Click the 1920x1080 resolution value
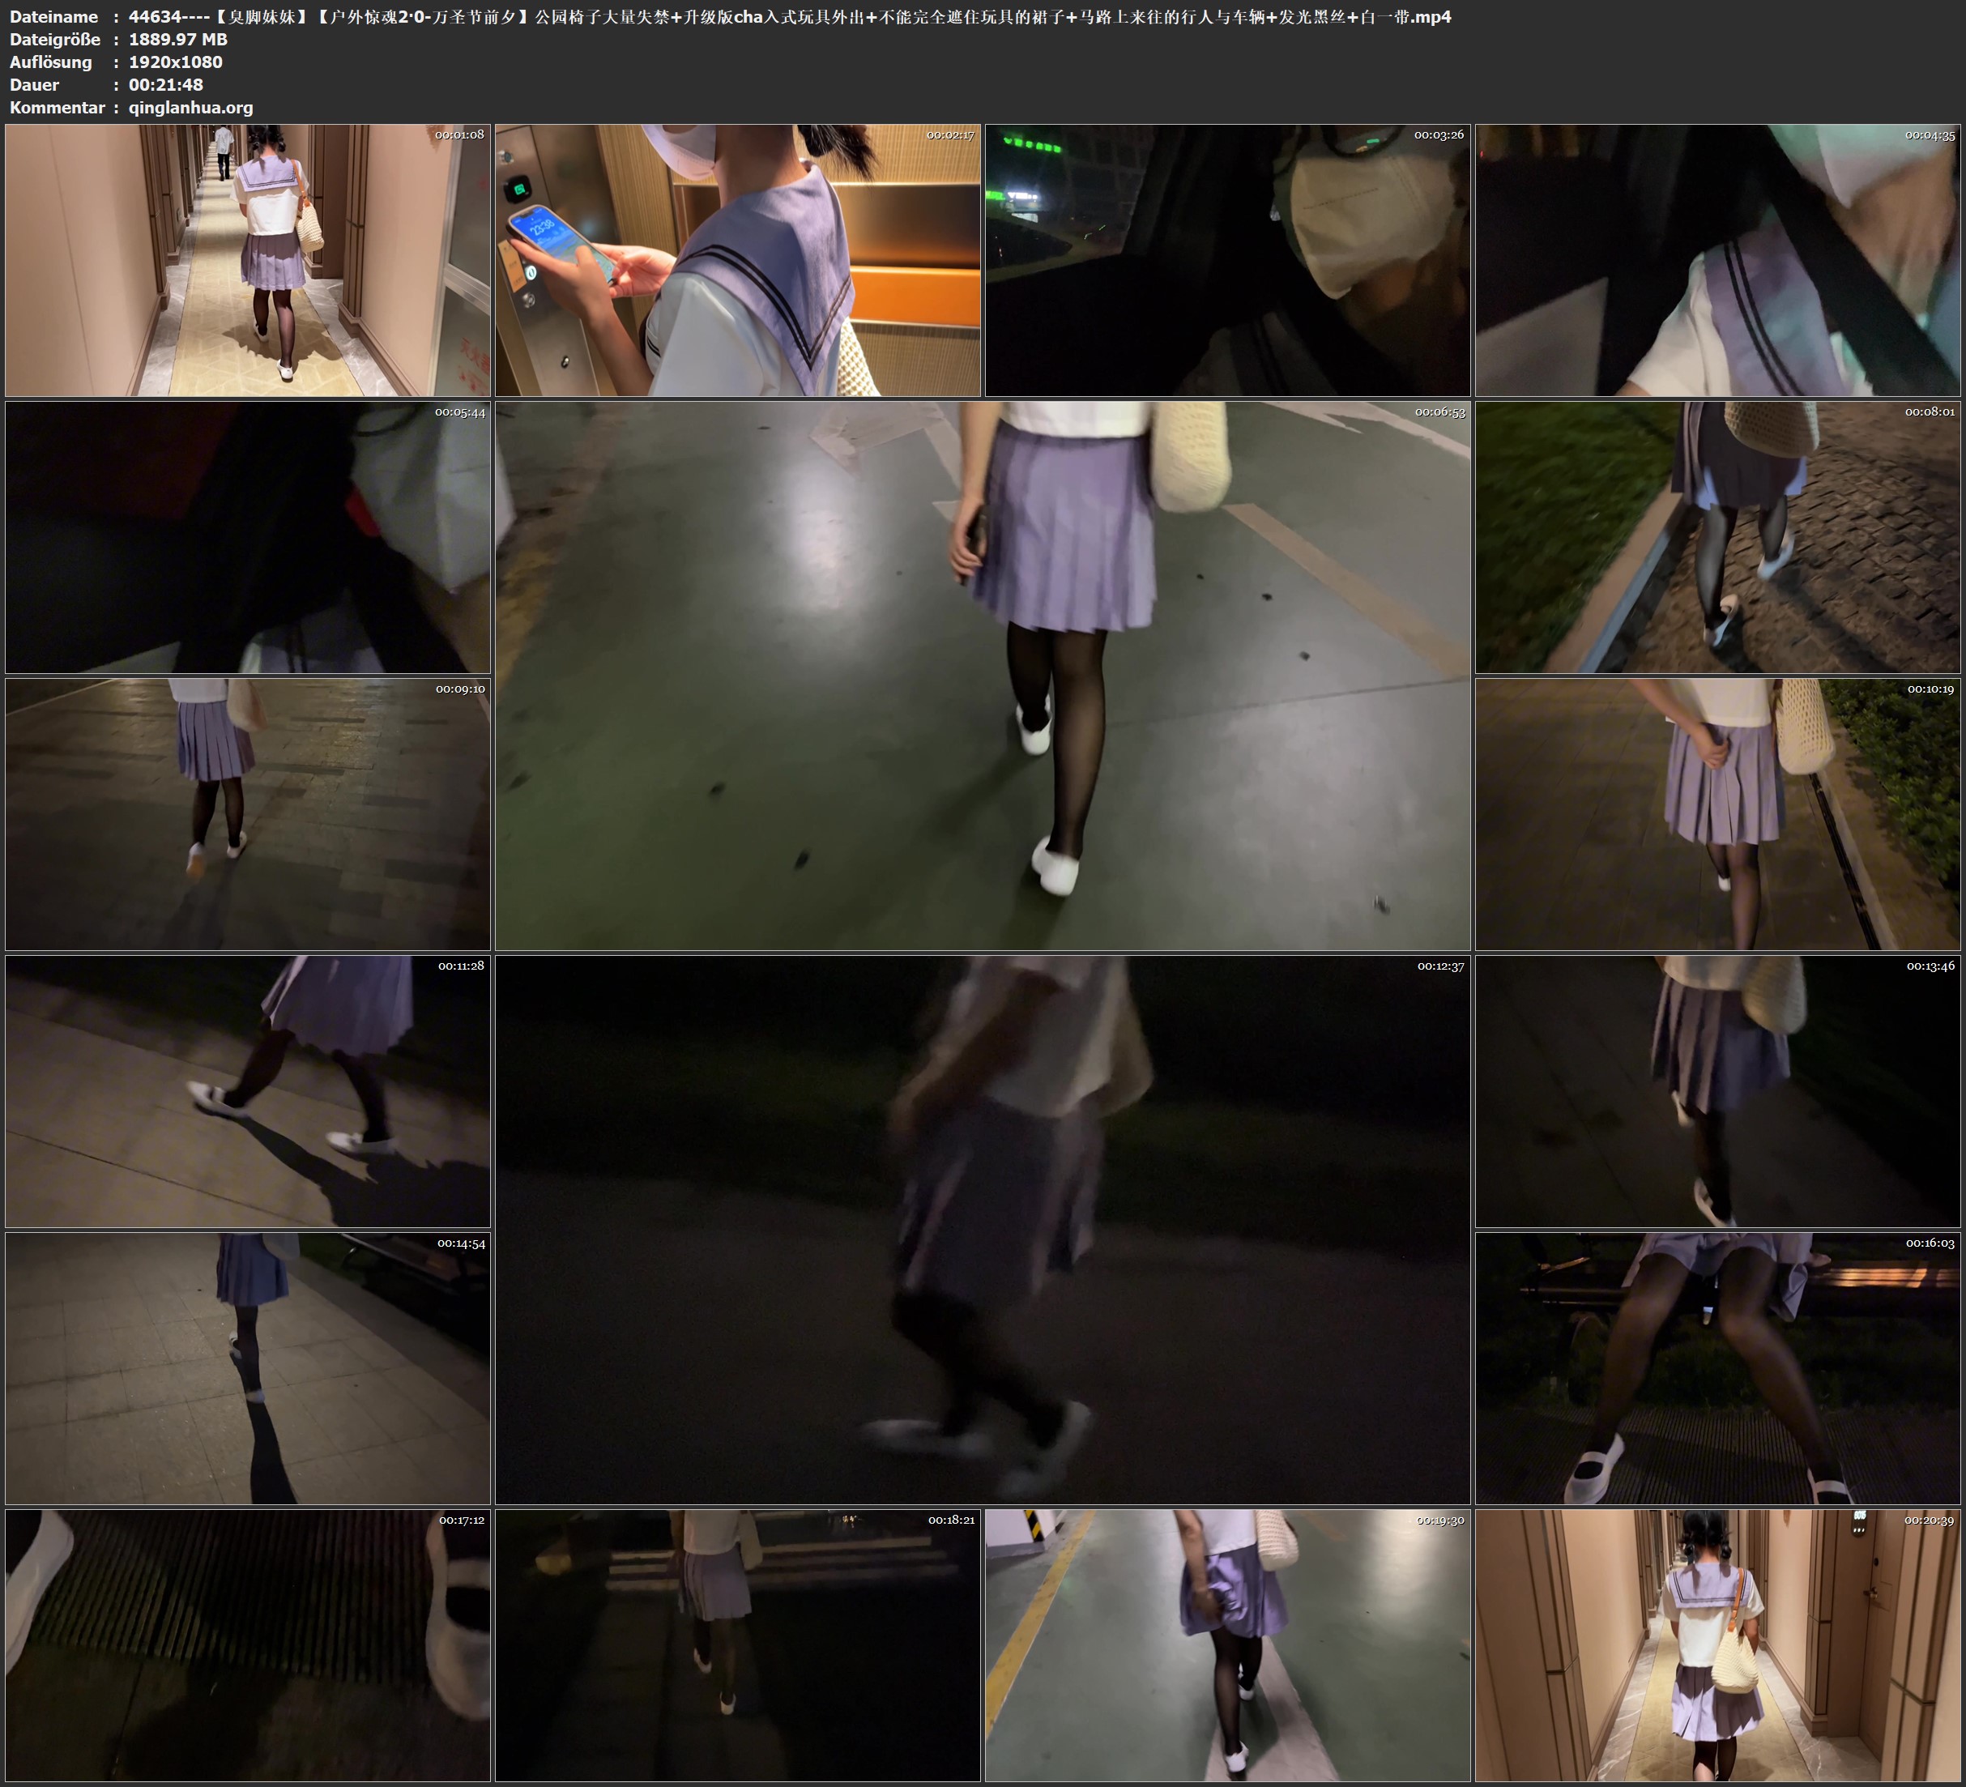Screen dimensions: 1966x1787 pyautogui.click(x=176, y=62)
